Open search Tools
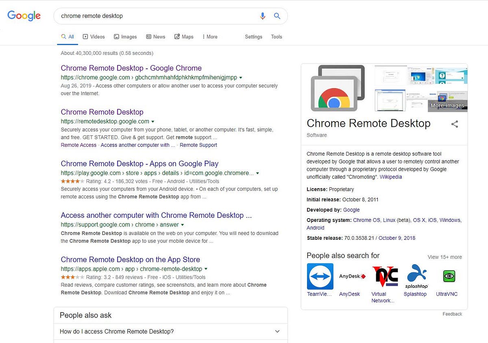The height and width of the screenshot is (343, 488). 277,37
